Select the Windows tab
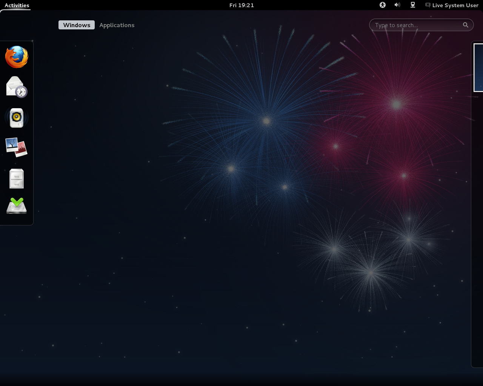Image resolution: width=483 pixels, height=386 pixels. 76,25
